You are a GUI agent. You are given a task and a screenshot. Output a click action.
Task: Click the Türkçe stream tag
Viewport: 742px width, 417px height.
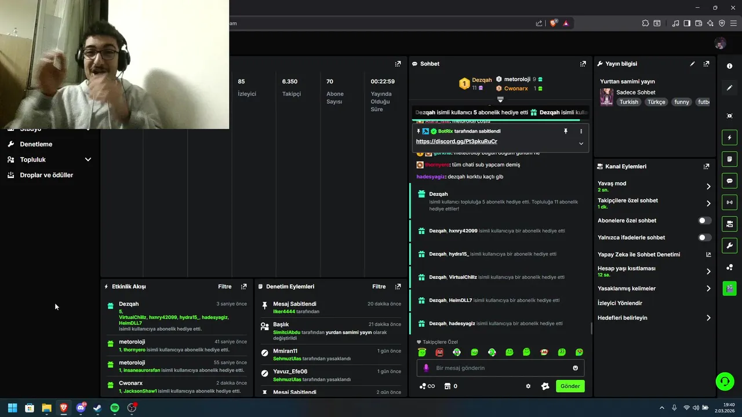656,102
